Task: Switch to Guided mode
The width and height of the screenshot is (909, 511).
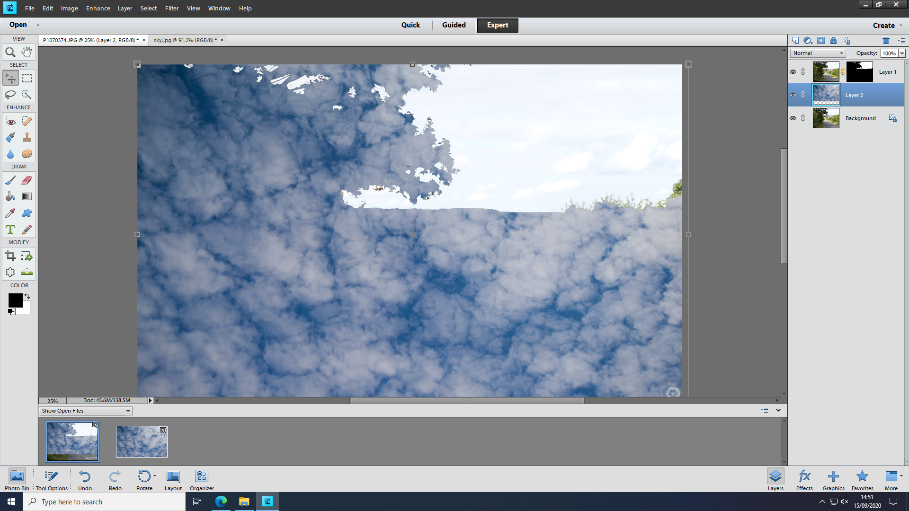Action: [x=454, y=25]
